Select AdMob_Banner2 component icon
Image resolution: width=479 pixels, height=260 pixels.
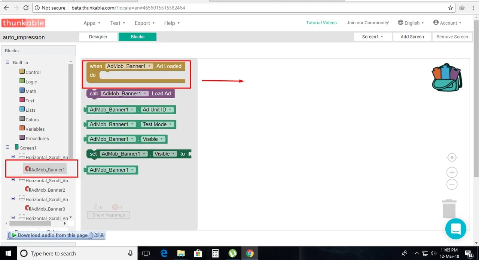28,189
